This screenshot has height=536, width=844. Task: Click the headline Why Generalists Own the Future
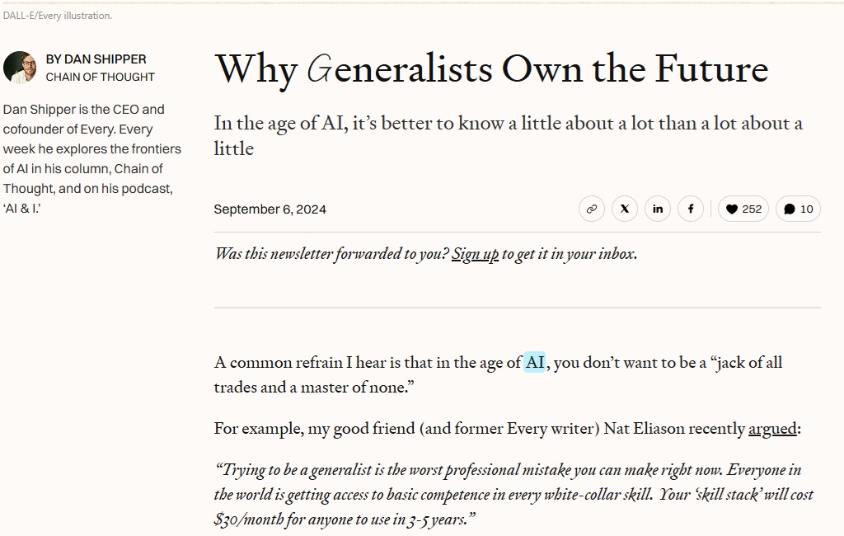(x=491, y=69)
